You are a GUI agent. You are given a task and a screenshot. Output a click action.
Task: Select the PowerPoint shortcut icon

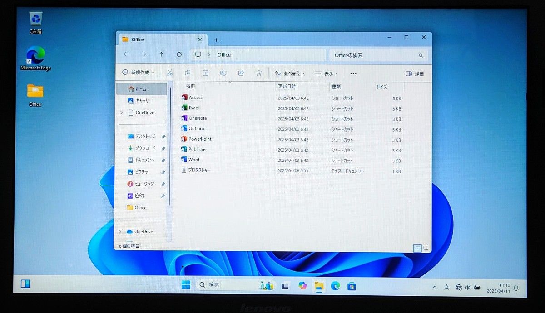(x=184, y=139)
